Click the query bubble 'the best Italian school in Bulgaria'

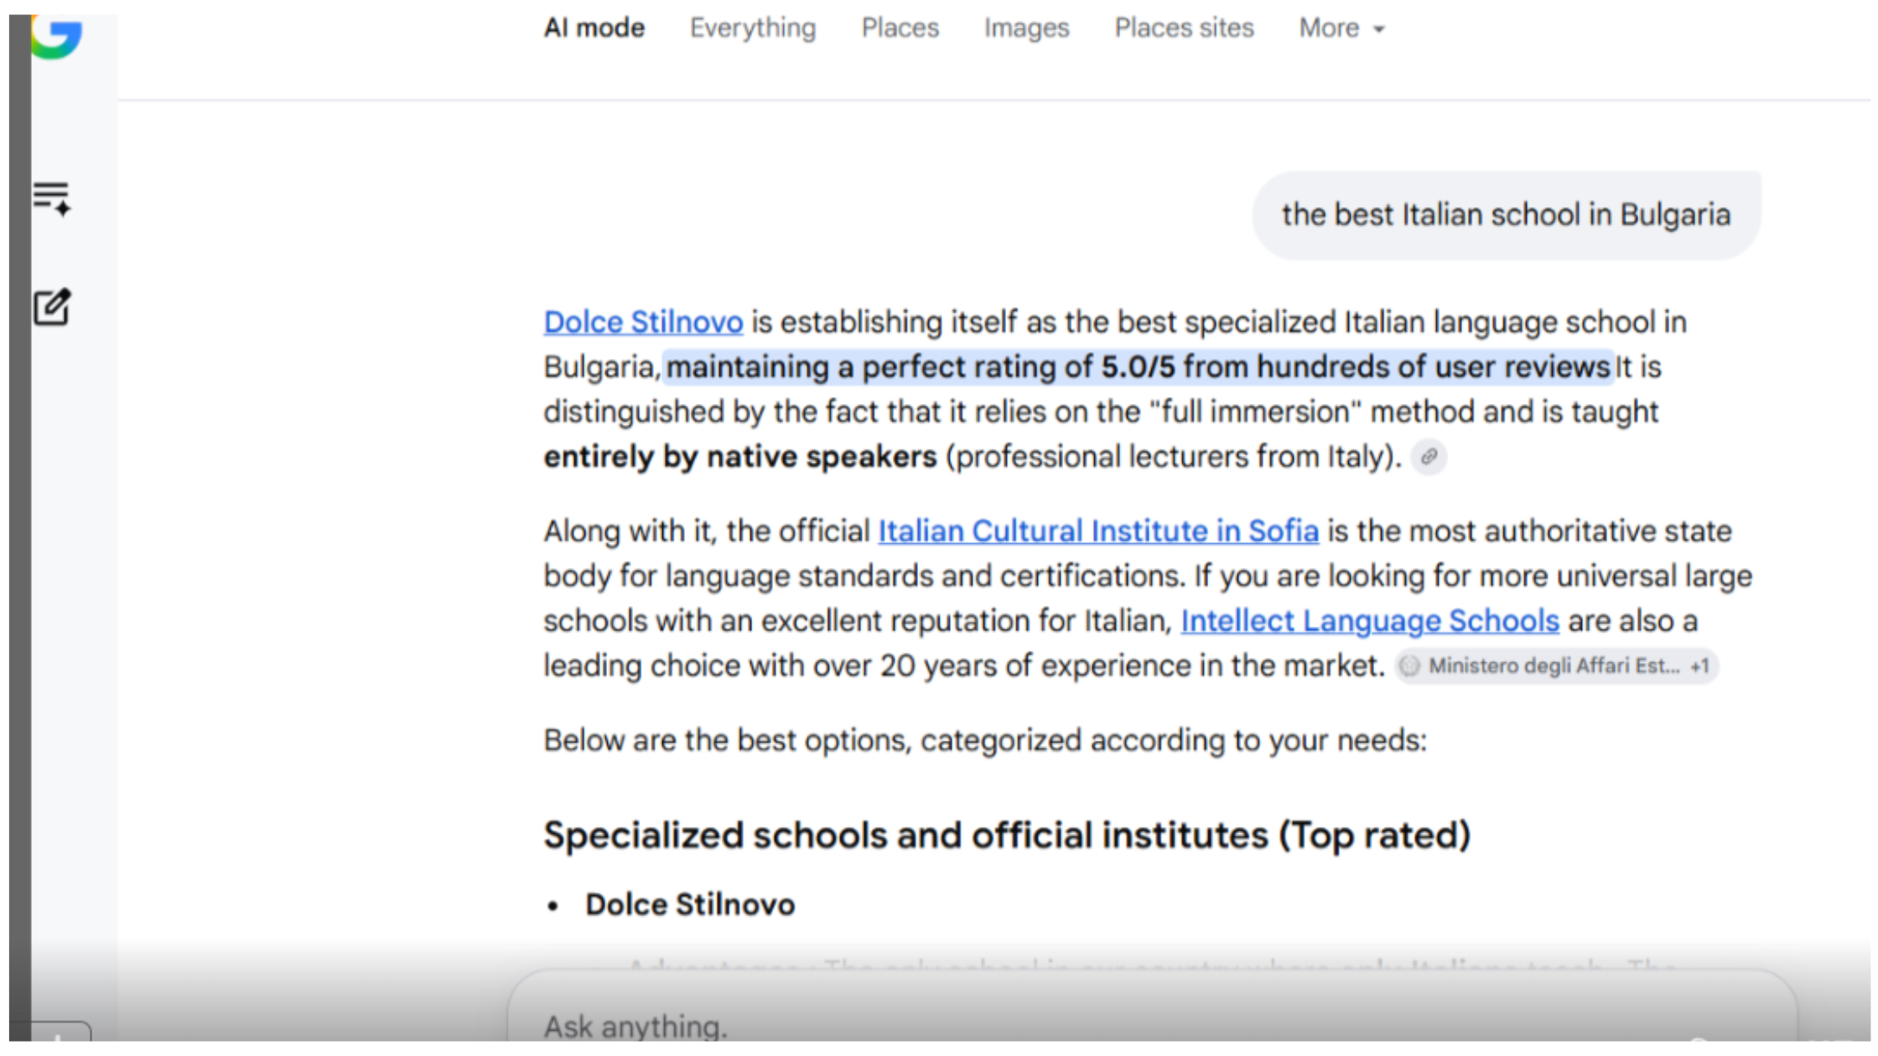point(1506,215)
